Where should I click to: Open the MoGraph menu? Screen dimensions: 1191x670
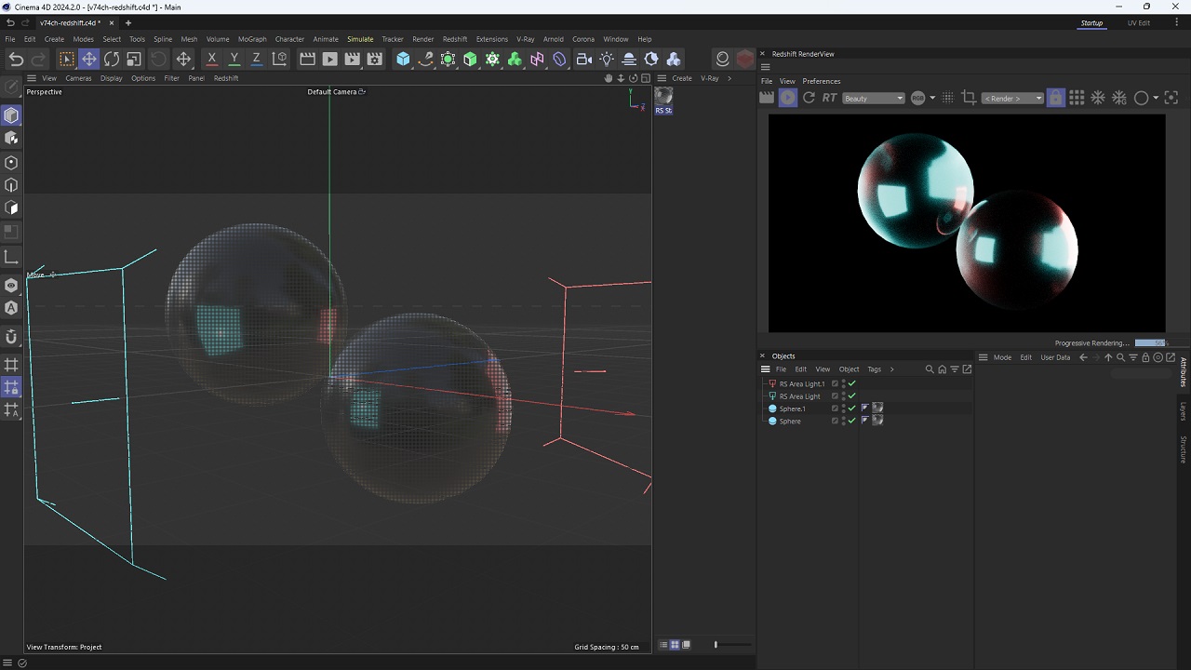click(251, 39)
